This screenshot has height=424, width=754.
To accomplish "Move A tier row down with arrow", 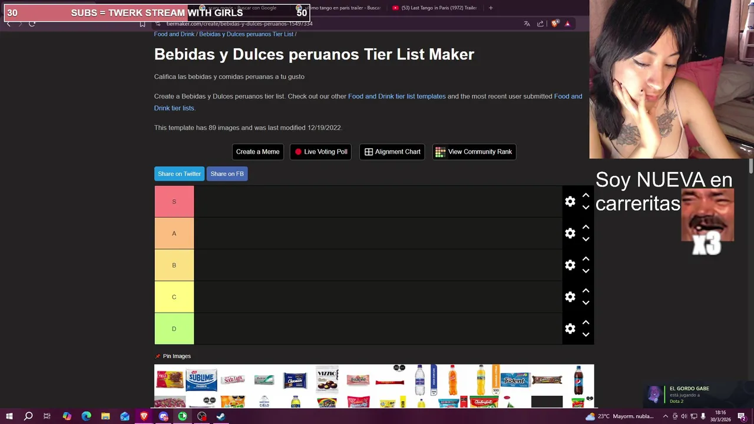I will pyautogui.click(x=586, y=239).
